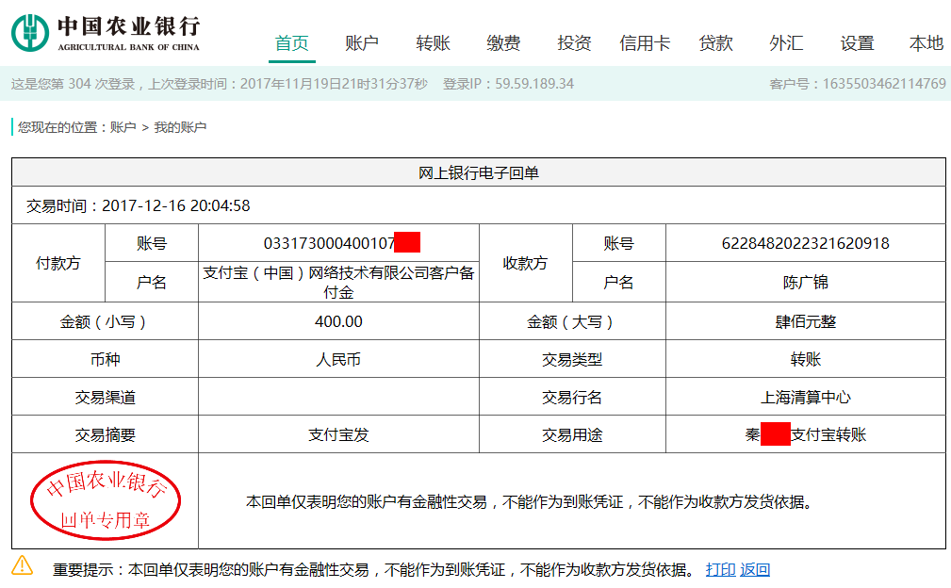
Task: Open the 投资 investment menu
Action: (573, 41)
